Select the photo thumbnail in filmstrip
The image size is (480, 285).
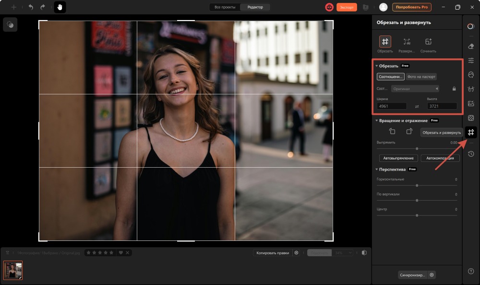[x=13, y=270]
